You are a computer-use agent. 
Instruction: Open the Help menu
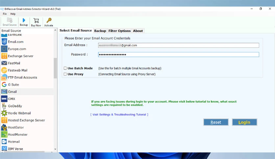point(13,14)
